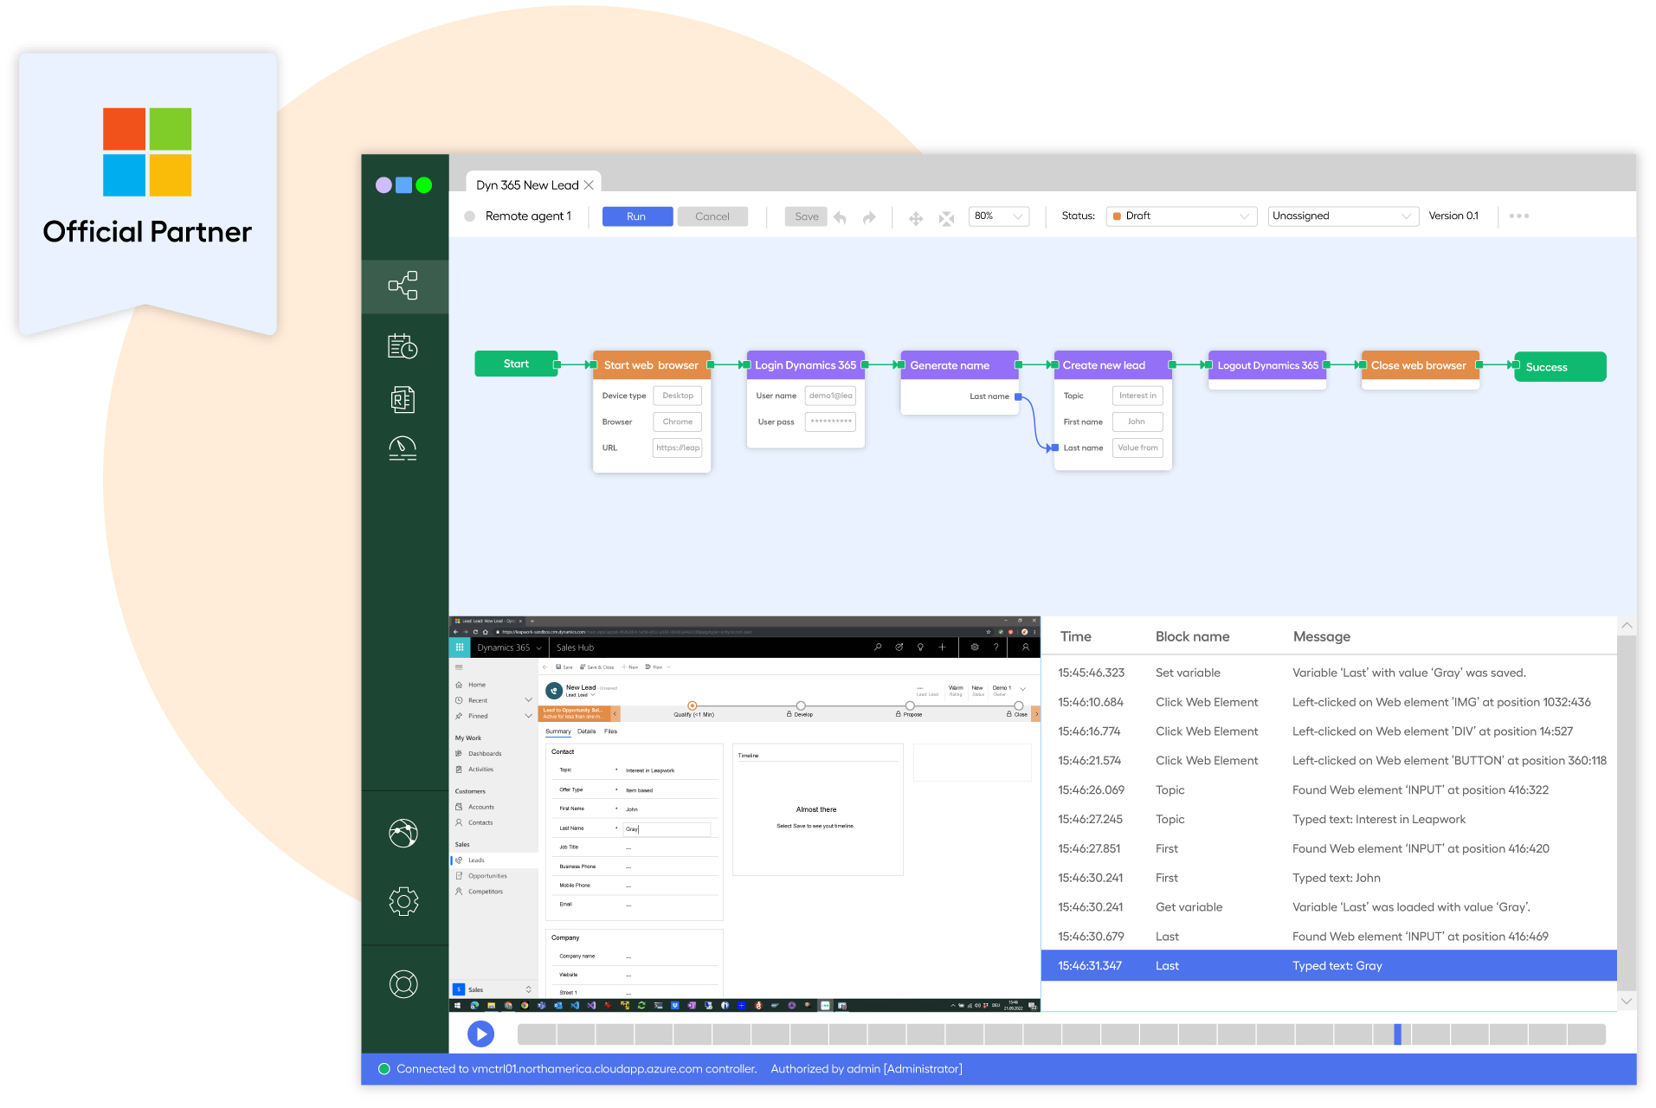This screenshot has height=1108, width=1656.
Task: Open Dashboards in Dynamics navigation
Action: coord(485,754)
